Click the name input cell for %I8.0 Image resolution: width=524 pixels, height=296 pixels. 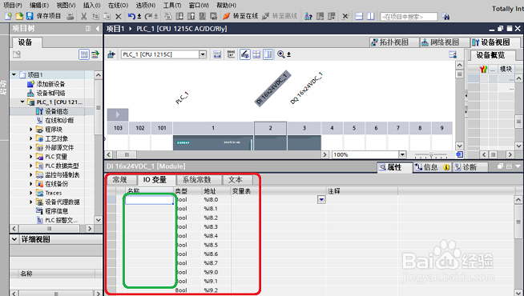(149, 200)
